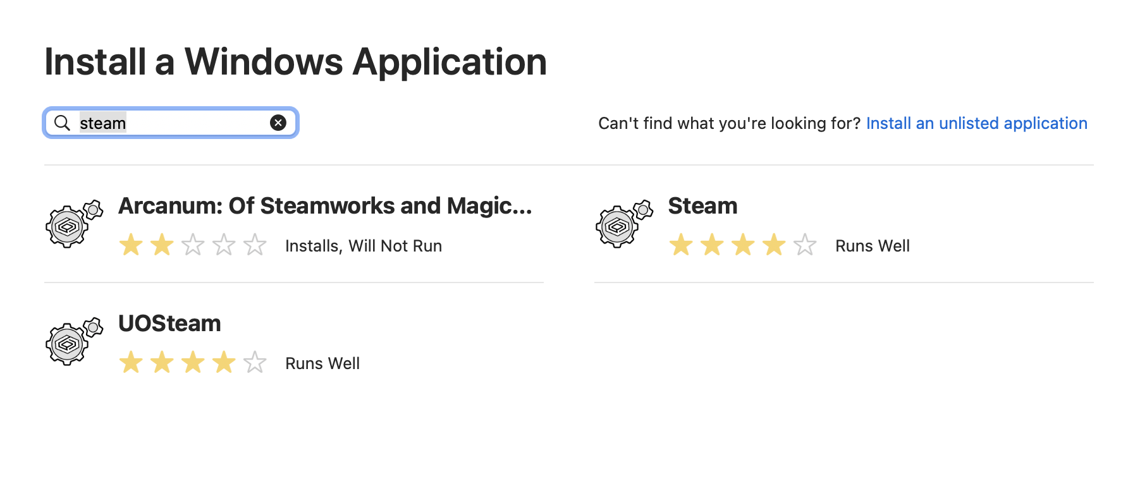Click "Can't find what you're looking for?" text
The height and width of the screenshot is (498, 1128).
pyautogui.click(x=730, y=123)
